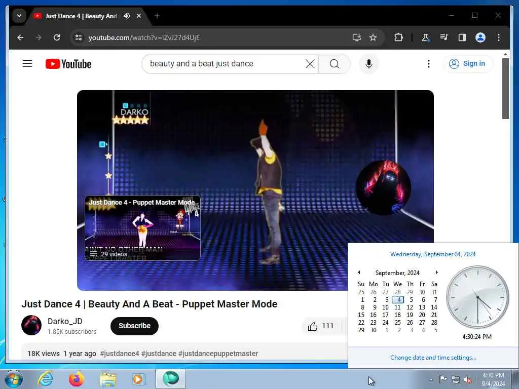Image resolution: width=519 pixels, height=389 pixels.
Task: Click the Sign in button
Action: (x=467, y=63)
